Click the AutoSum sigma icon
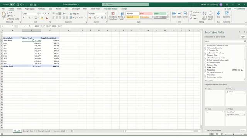The width and height of the screenshot is (247, 138). [191, 13]
